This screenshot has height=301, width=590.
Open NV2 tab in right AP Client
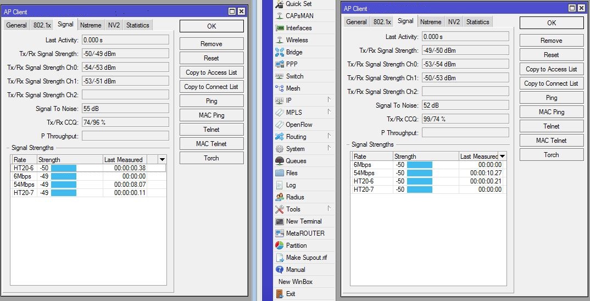pos(454,22)
